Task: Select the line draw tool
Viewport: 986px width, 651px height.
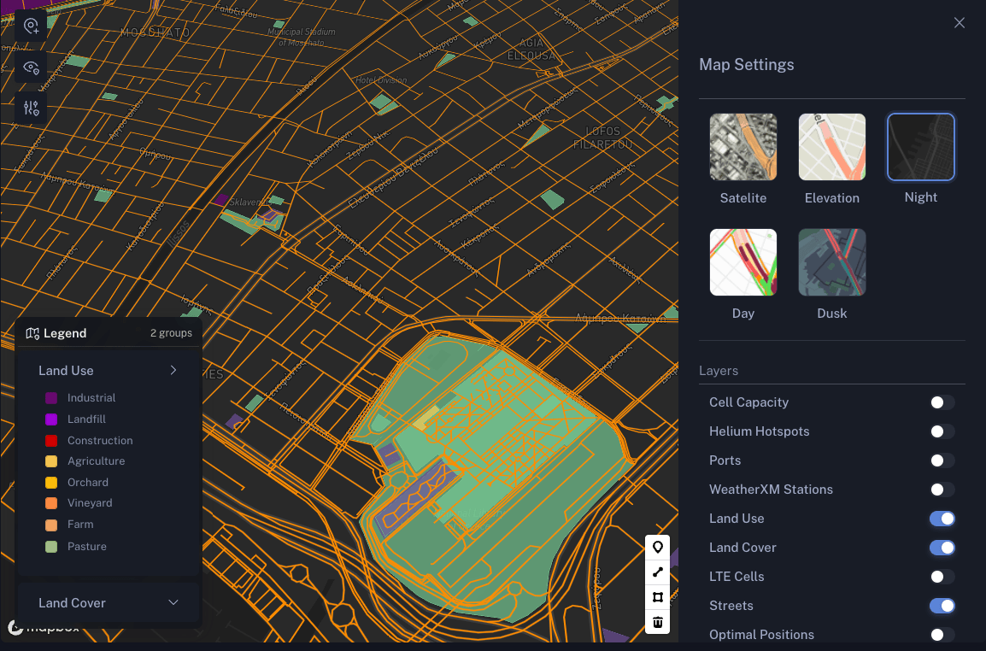Action: 657,572
